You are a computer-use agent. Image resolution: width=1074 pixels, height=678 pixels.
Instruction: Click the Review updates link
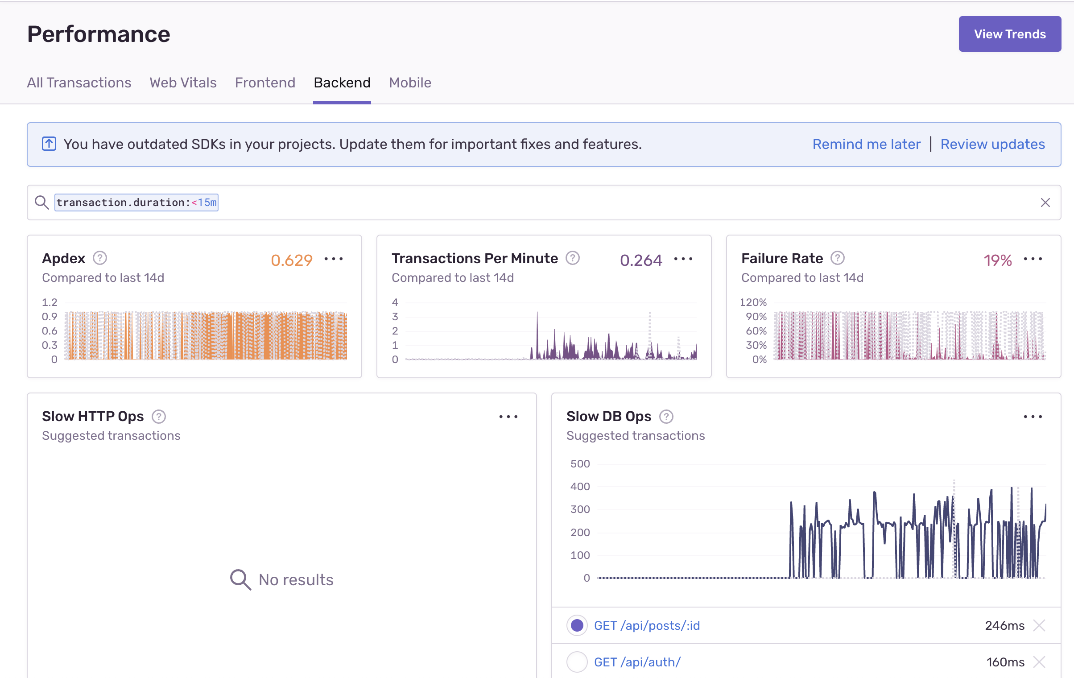tap(992, 144)
